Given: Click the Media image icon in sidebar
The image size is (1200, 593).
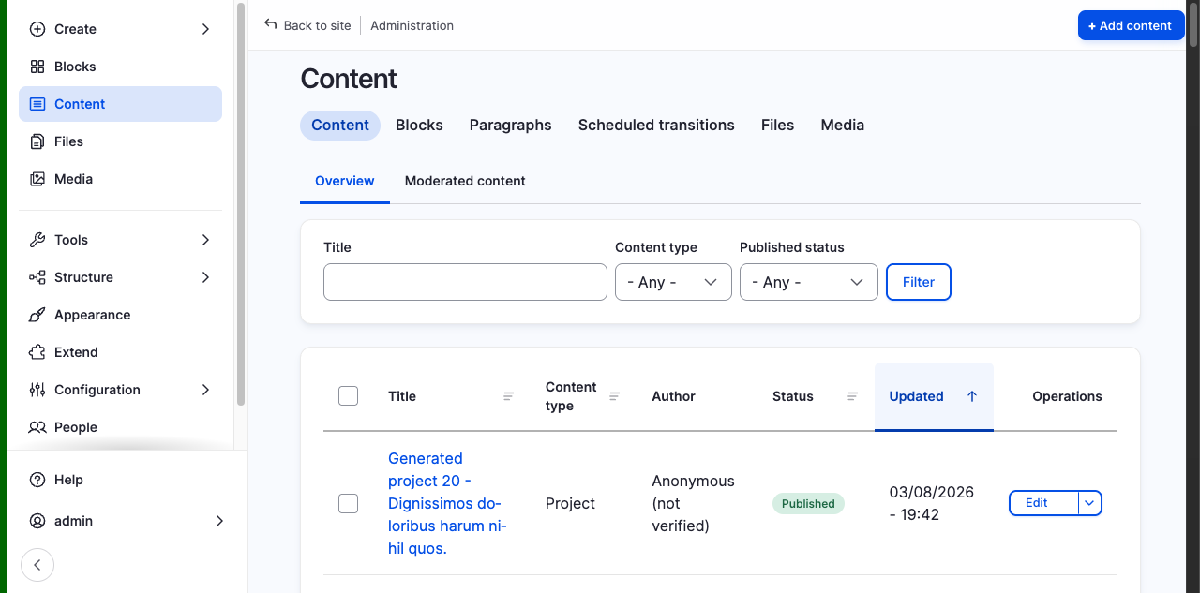Looking at the screenshot, I should (x=37, y=179).
